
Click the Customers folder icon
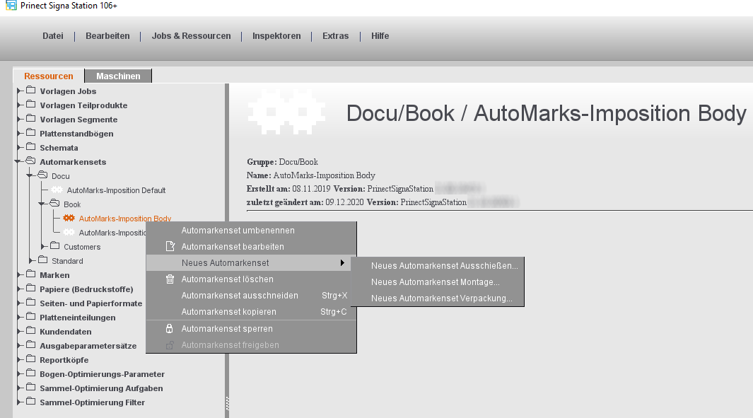pos(55,245)
